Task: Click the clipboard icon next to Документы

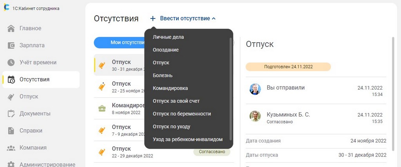Action: pyautogui.click(x=11, y=114)
